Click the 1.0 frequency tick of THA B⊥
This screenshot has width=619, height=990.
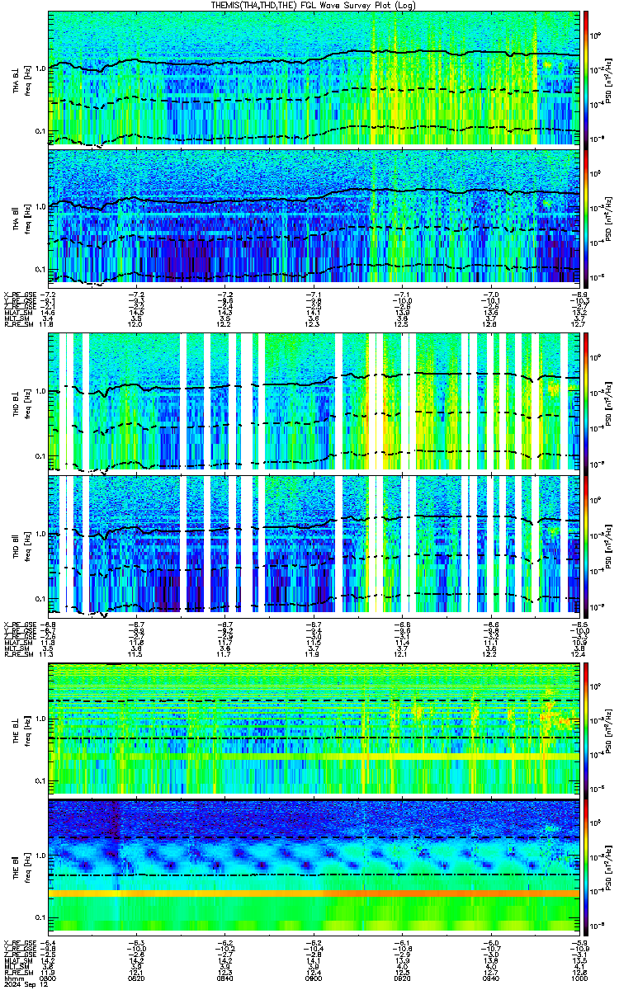point(40,67)
